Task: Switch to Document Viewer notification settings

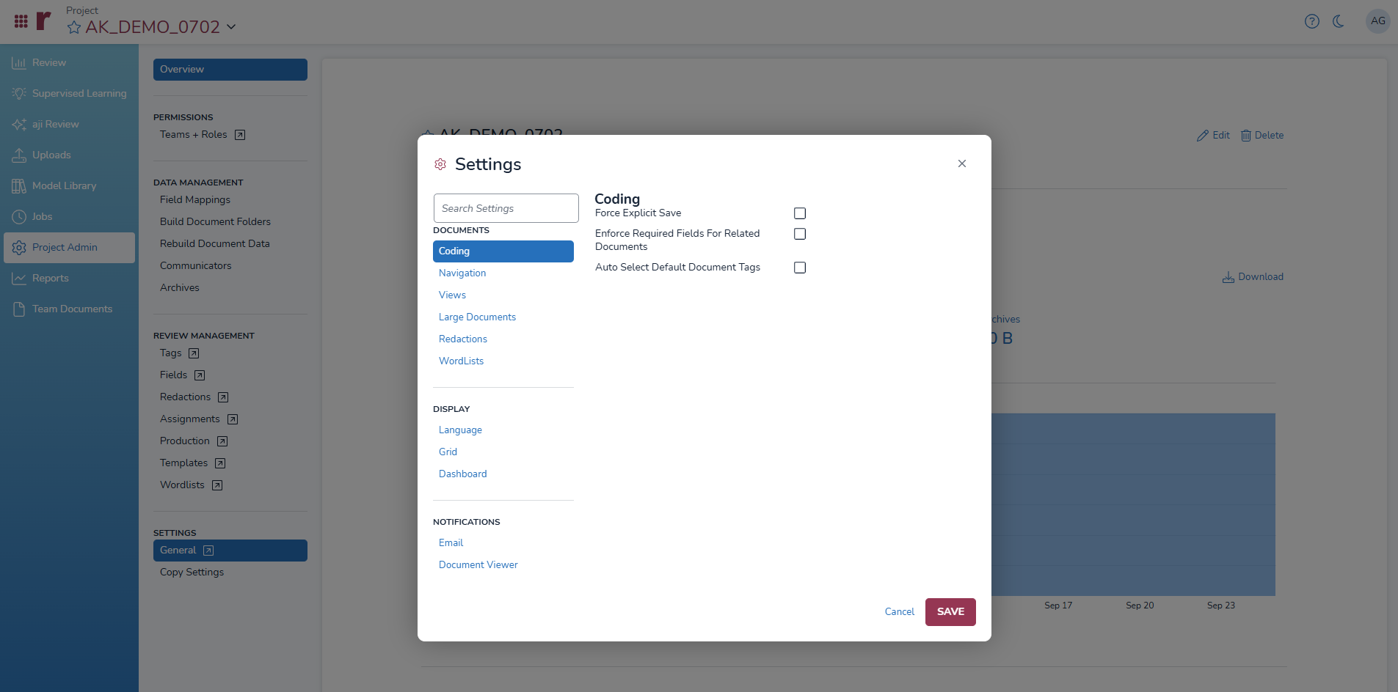Action: (x=478, y=564)
